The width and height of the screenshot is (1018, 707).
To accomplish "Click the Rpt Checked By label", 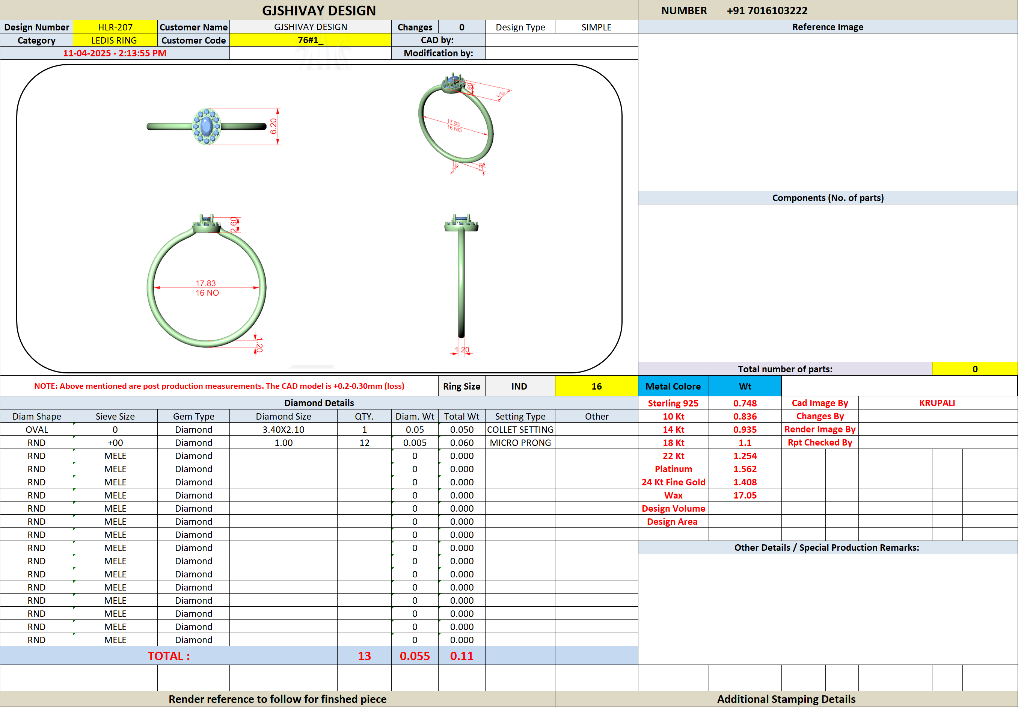I will pyautogui.click(x=820, y=443).
